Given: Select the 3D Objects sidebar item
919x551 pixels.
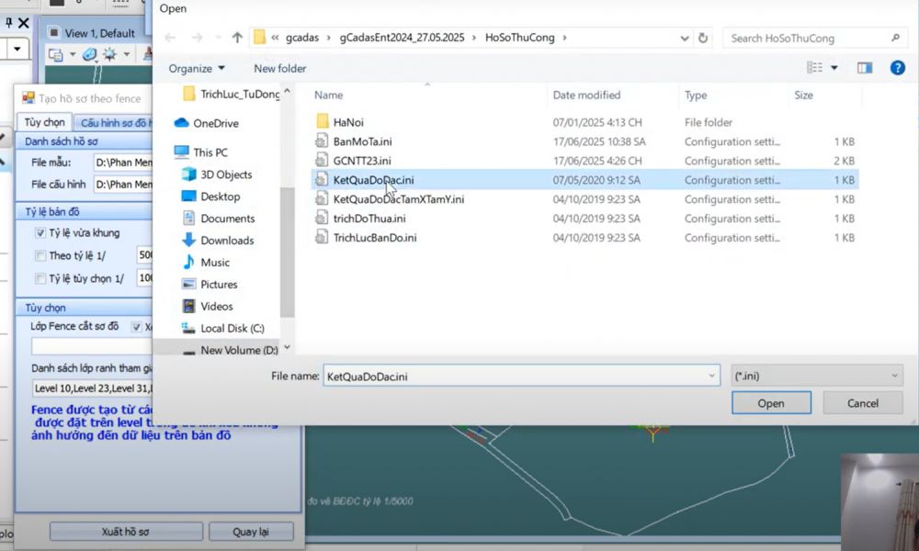Looking at the screenshot, I should click(x=226, y=174).
